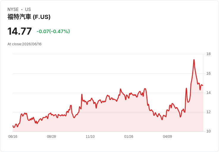
Task: Click the 14 price axis label
Action: point(208,93)
